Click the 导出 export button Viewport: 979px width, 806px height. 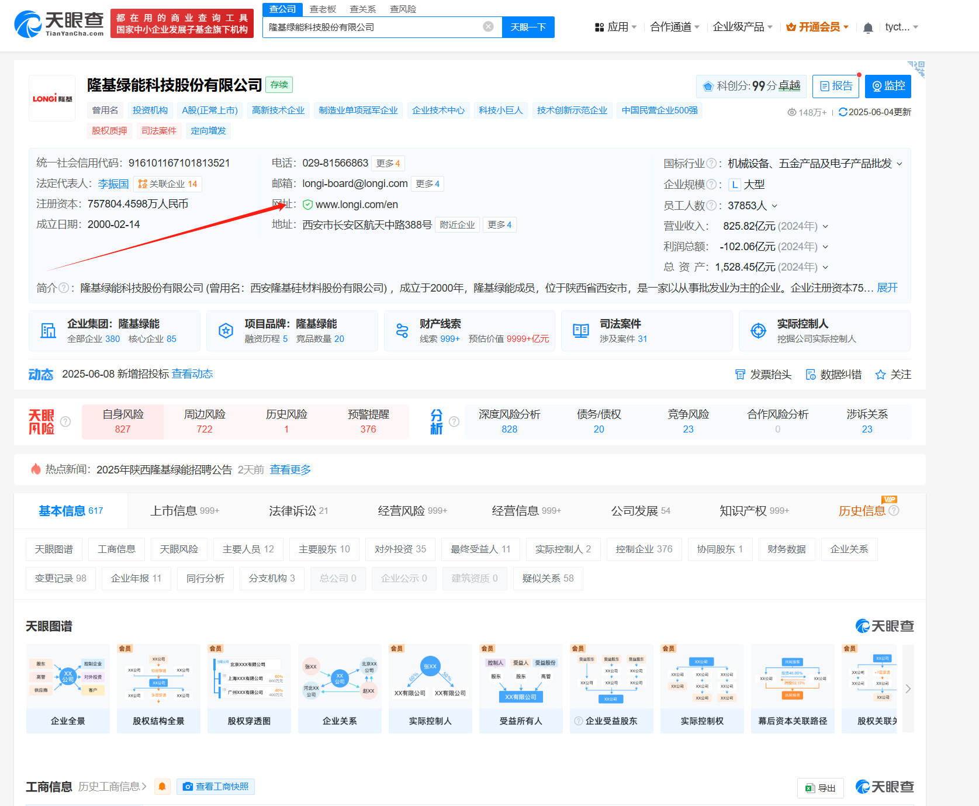click(x=821, y=788)
